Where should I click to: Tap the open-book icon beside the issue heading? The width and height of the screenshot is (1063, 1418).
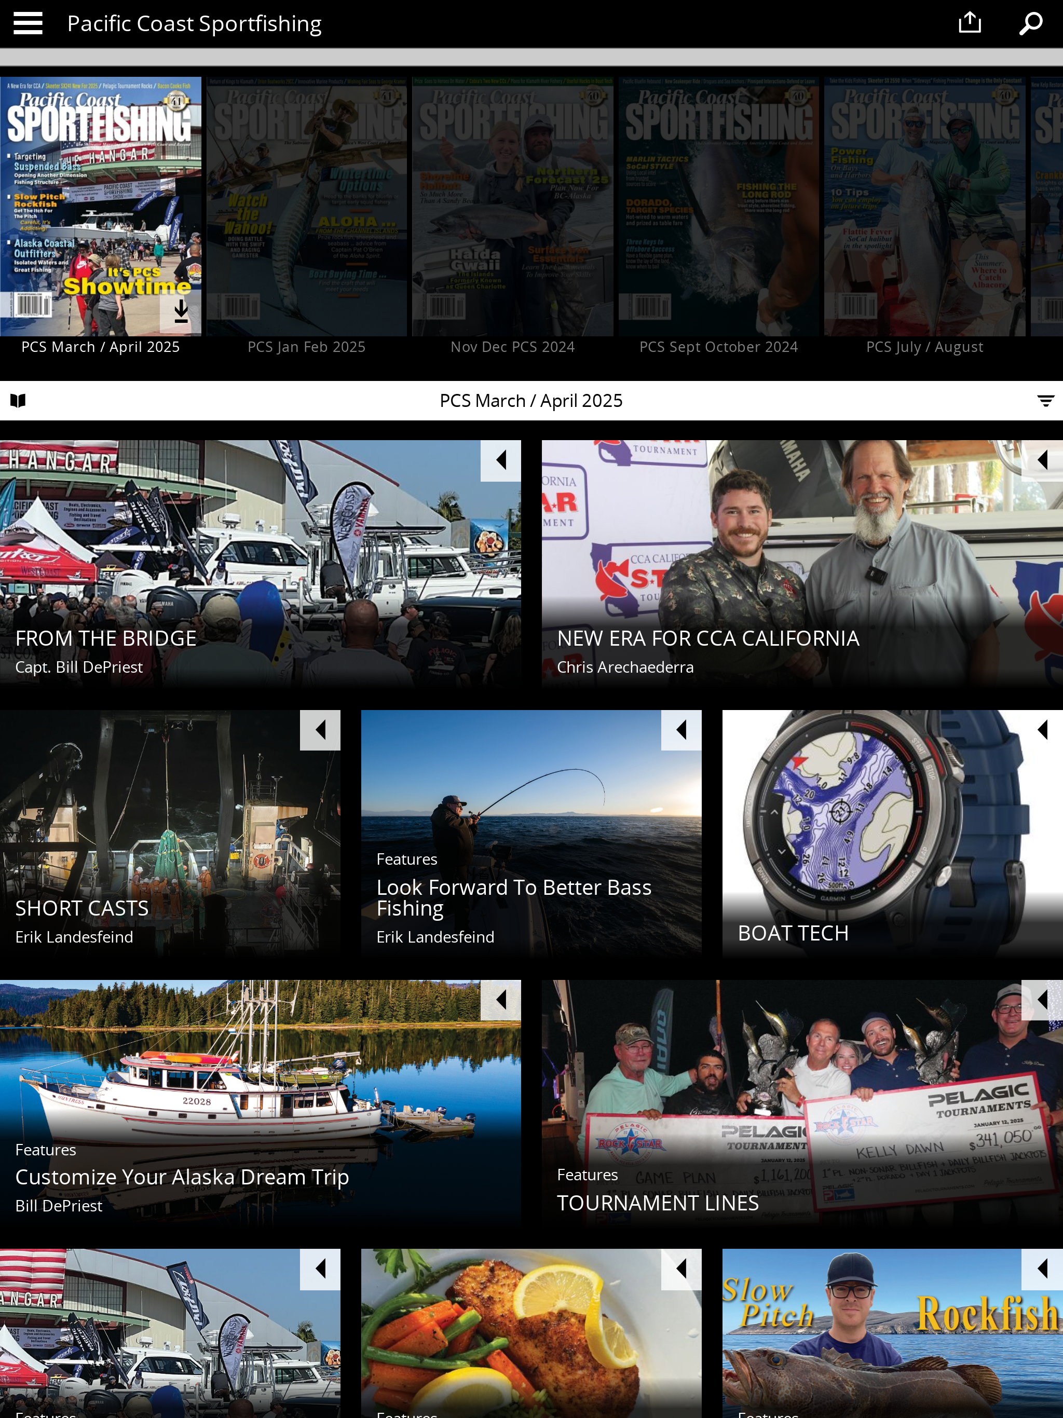pos(18,401)
